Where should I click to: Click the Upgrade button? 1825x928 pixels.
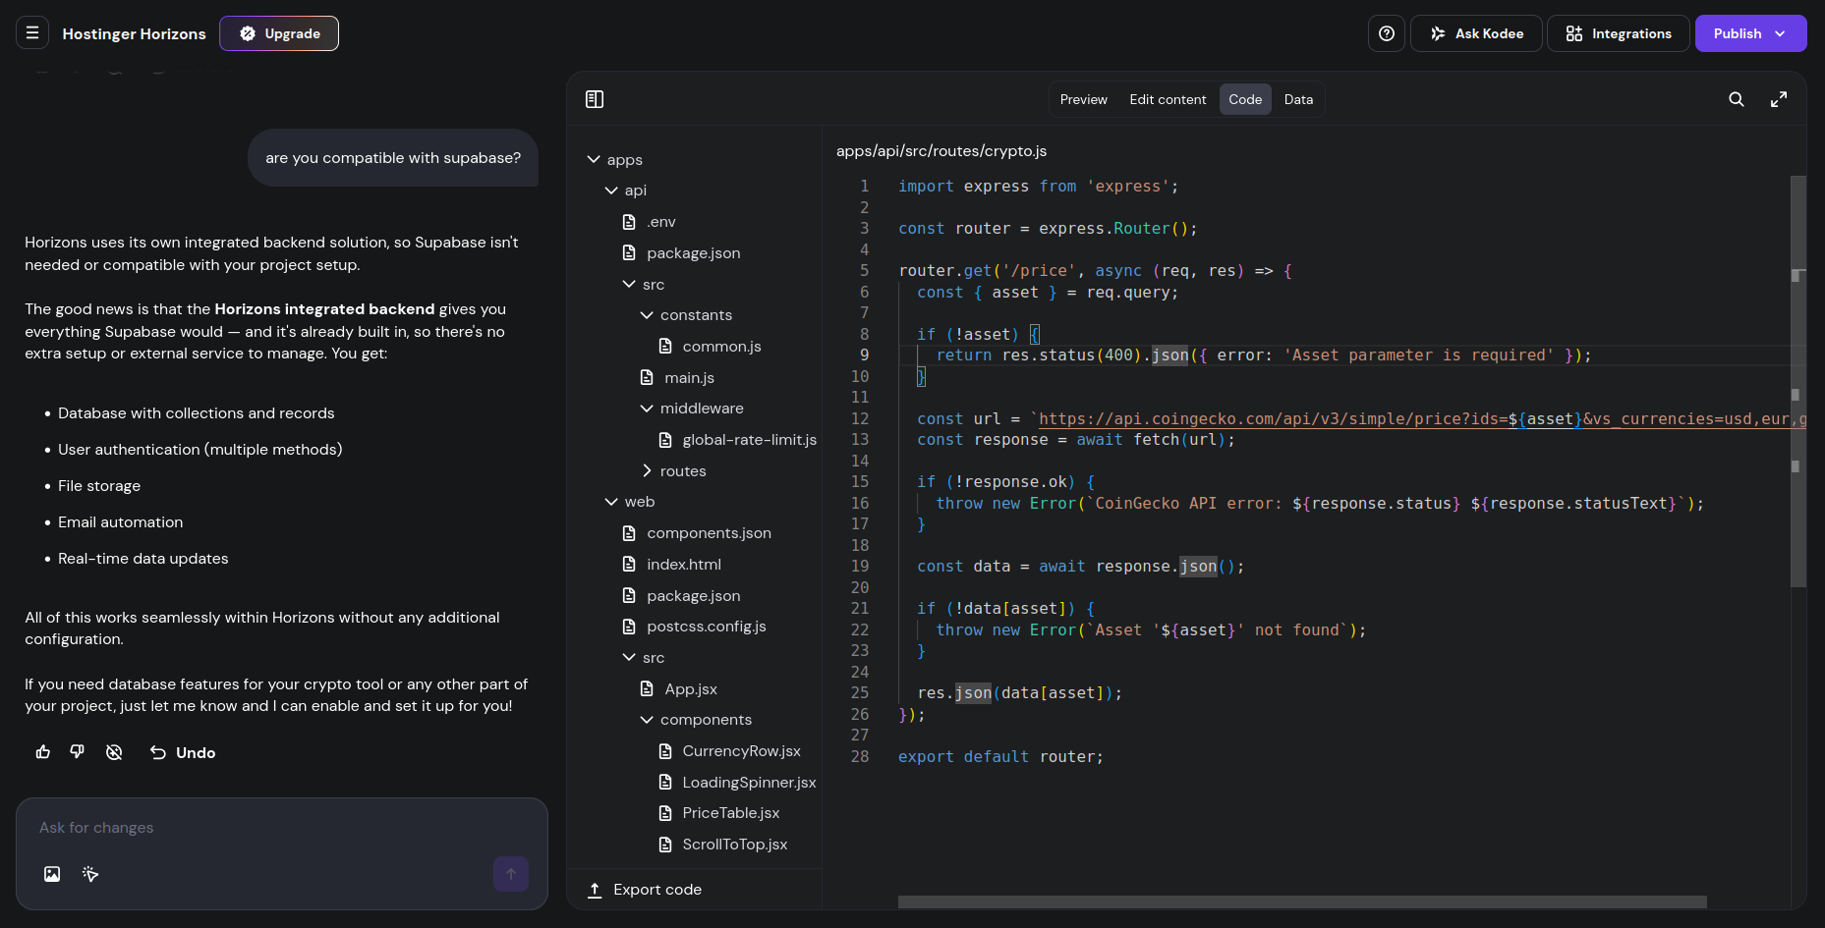tap(279, 33)
